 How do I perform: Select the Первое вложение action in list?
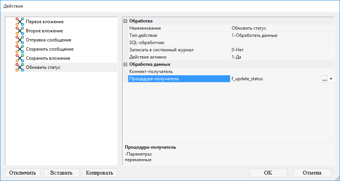44,22
